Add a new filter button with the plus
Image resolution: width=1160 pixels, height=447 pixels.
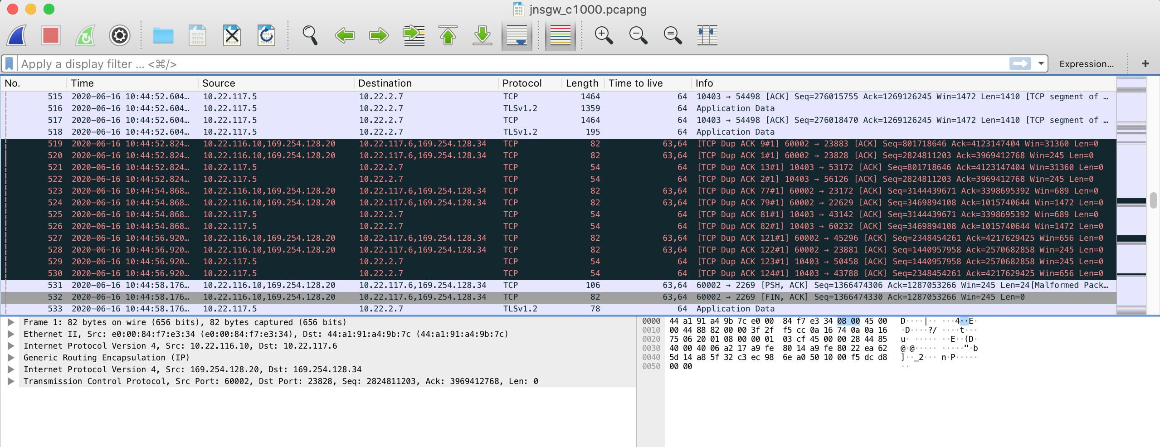click(1145, 63)
